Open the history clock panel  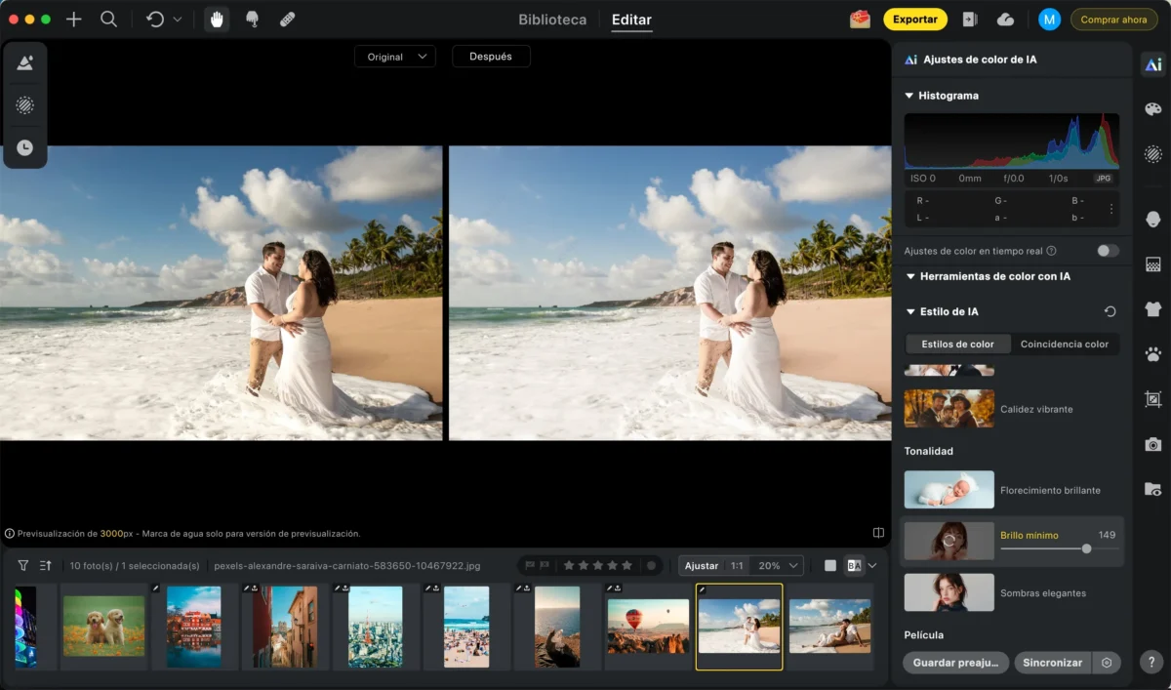[x=25, y=148]
